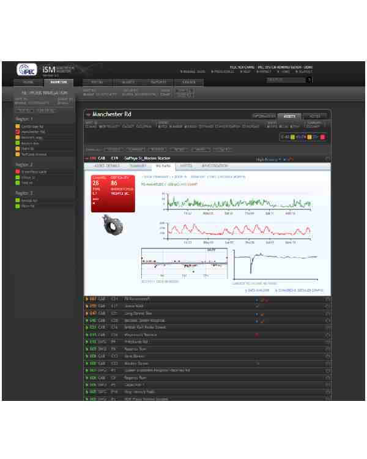Viewport: 367px width, 459px height.
Task: Open the MONITOR main tab
Action: coord(59,82)
